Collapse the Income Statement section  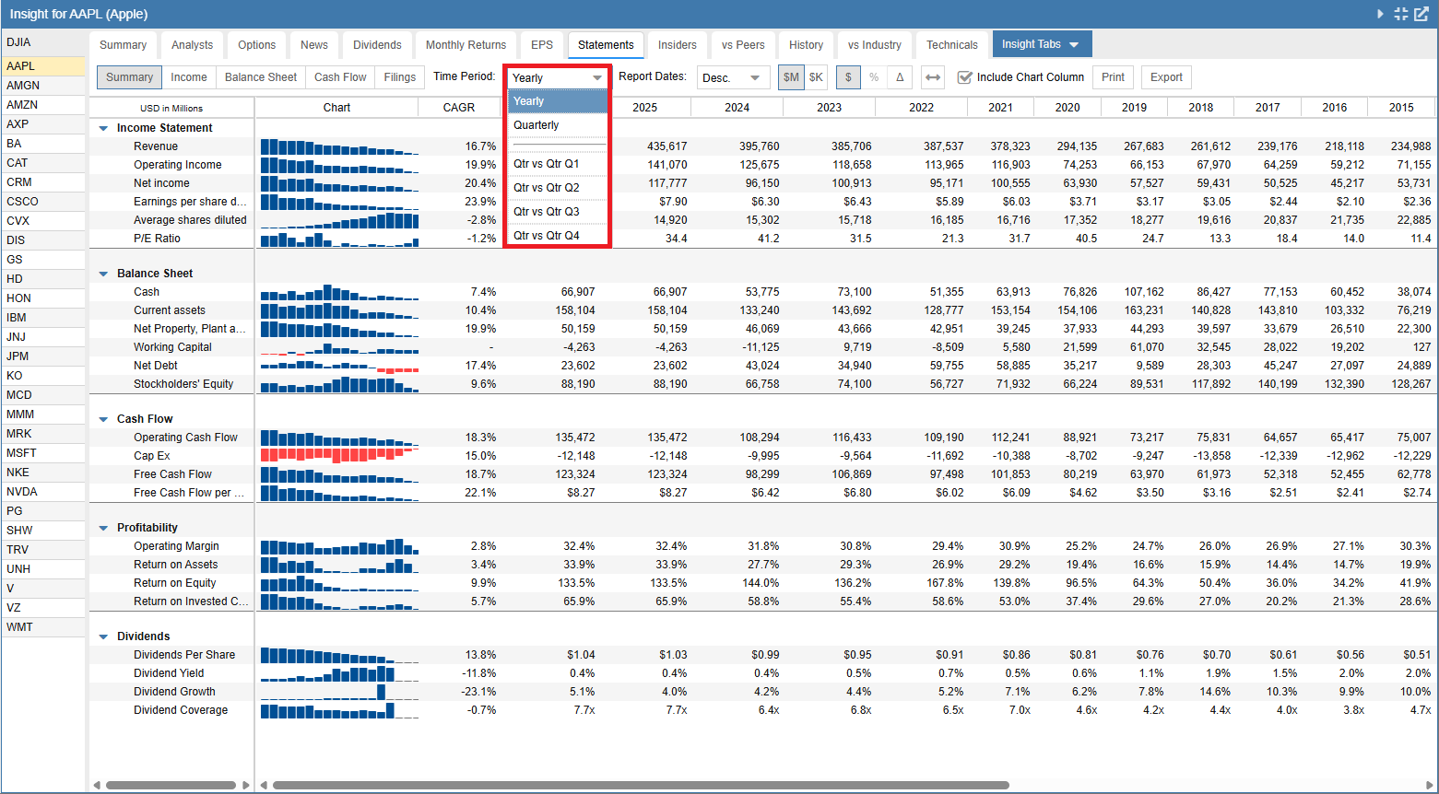point(103,128)
